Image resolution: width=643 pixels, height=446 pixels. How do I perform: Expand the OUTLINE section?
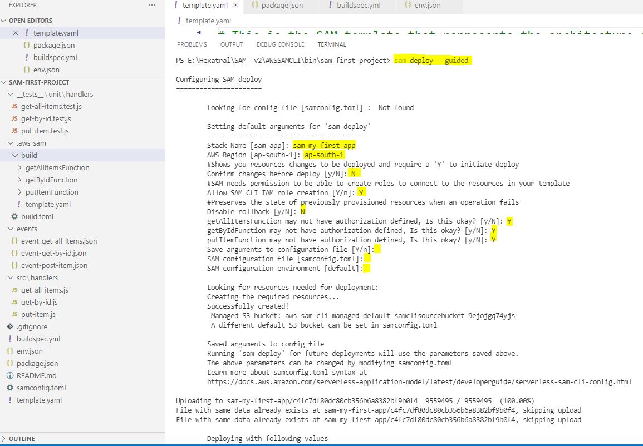pos(4,439)
